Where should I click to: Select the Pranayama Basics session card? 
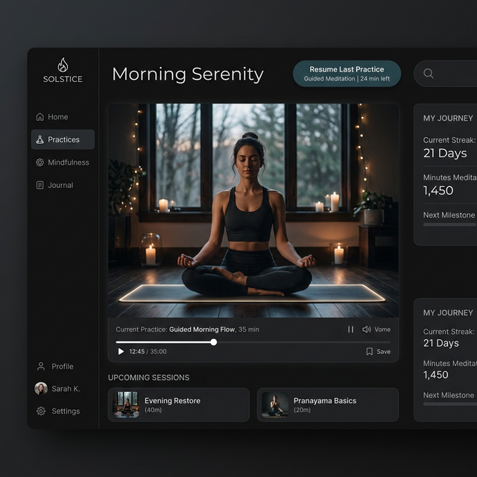pyautogui.click(x=328, y=405)
